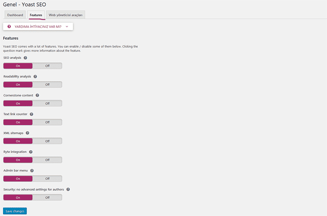This screenshot has width=327, height=216.
Task: Set Security for authors setting Off
Action: pyautogui.click(x=48, y=197)
